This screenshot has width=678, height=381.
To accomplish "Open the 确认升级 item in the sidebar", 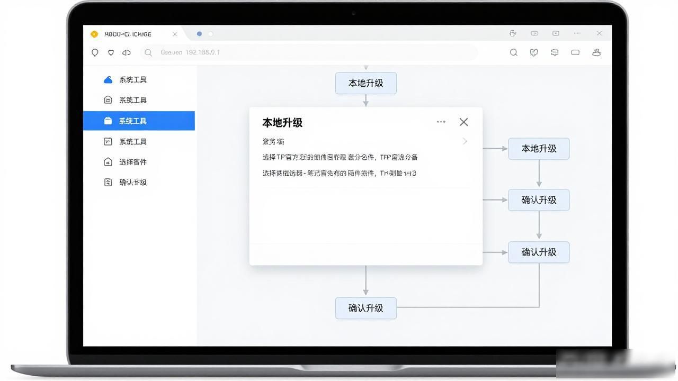I will 139,182.
